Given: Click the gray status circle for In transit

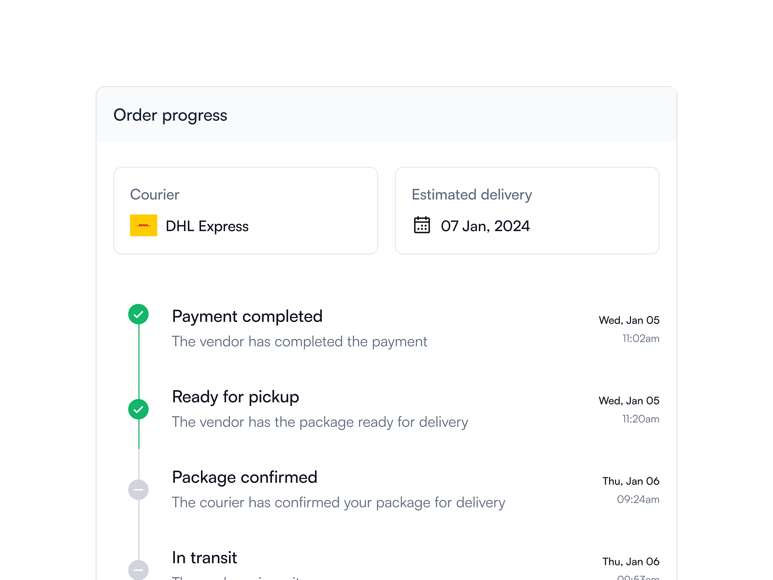Looking at the screenshot, I should pyautogui.click(x=138, y=570).
